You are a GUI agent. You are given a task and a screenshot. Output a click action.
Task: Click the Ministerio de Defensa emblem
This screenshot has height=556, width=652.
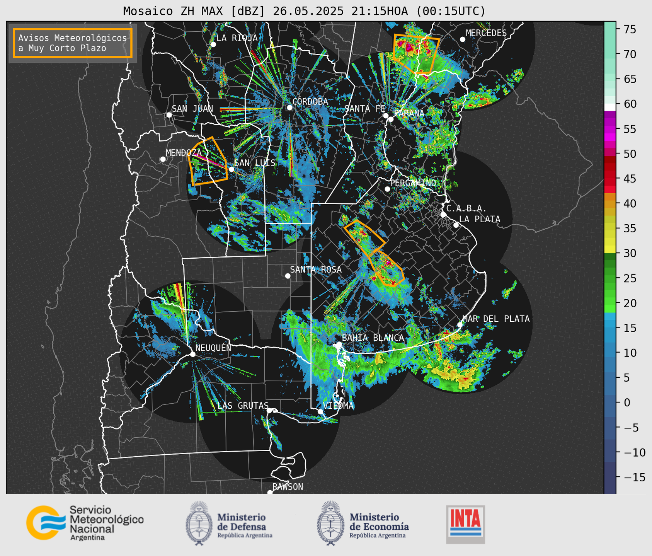[199, 523]
